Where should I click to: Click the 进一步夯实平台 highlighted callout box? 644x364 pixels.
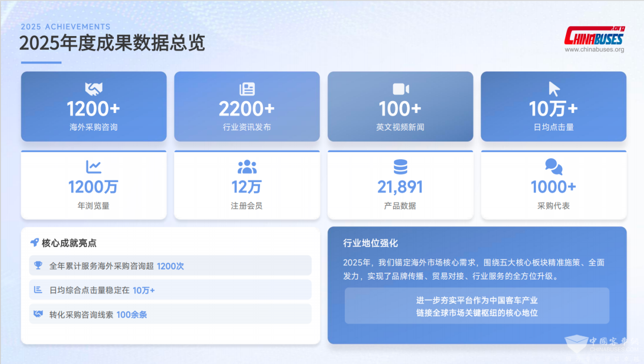476,306
